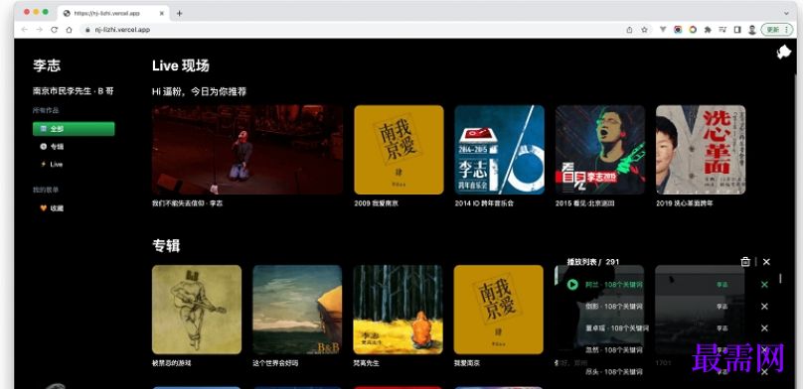Expand the tab search chevron
Screen dimensions: 803x389
[786, 13]
